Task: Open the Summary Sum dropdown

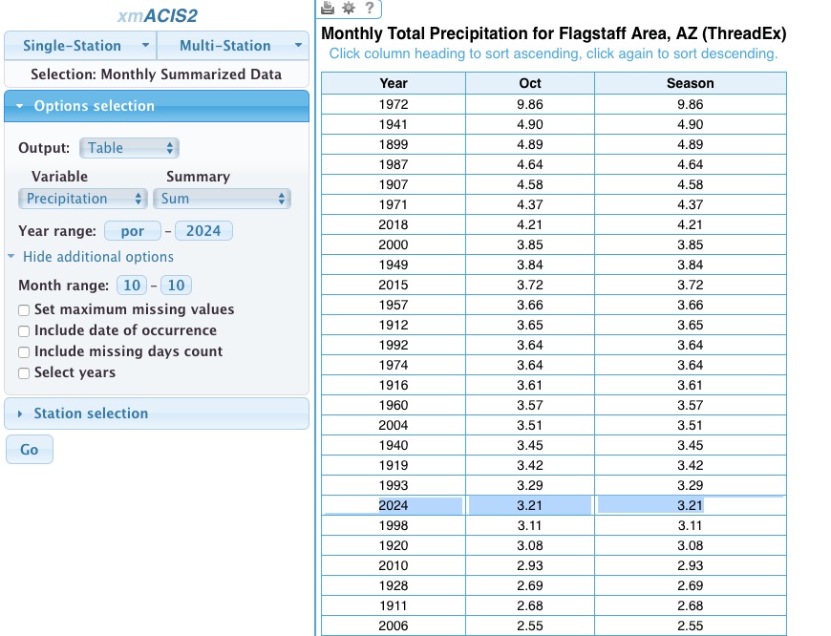Action: (222, 199)
